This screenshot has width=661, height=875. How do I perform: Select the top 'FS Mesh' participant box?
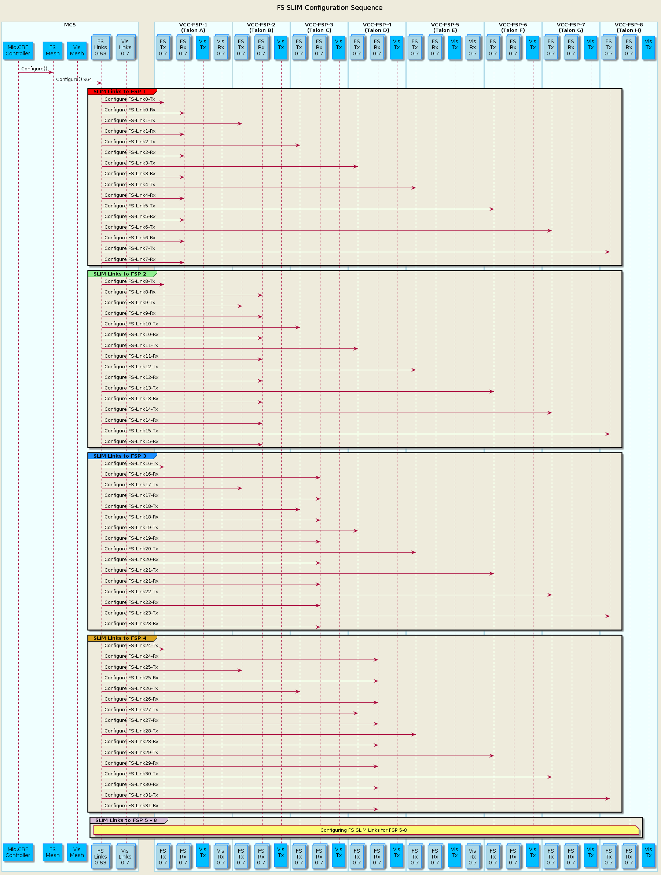click(53, 50)
